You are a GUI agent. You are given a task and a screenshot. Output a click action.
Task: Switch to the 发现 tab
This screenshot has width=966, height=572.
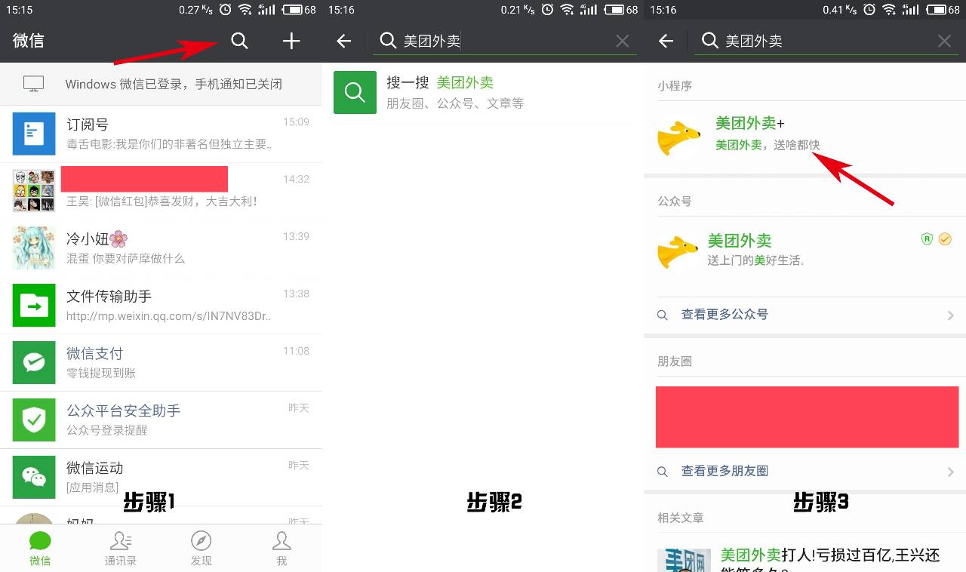click(x=201, y=547)
